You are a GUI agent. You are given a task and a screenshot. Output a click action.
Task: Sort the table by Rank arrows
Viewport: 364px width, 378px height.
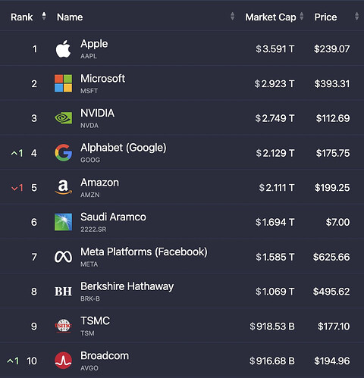(x=44, y=17)
